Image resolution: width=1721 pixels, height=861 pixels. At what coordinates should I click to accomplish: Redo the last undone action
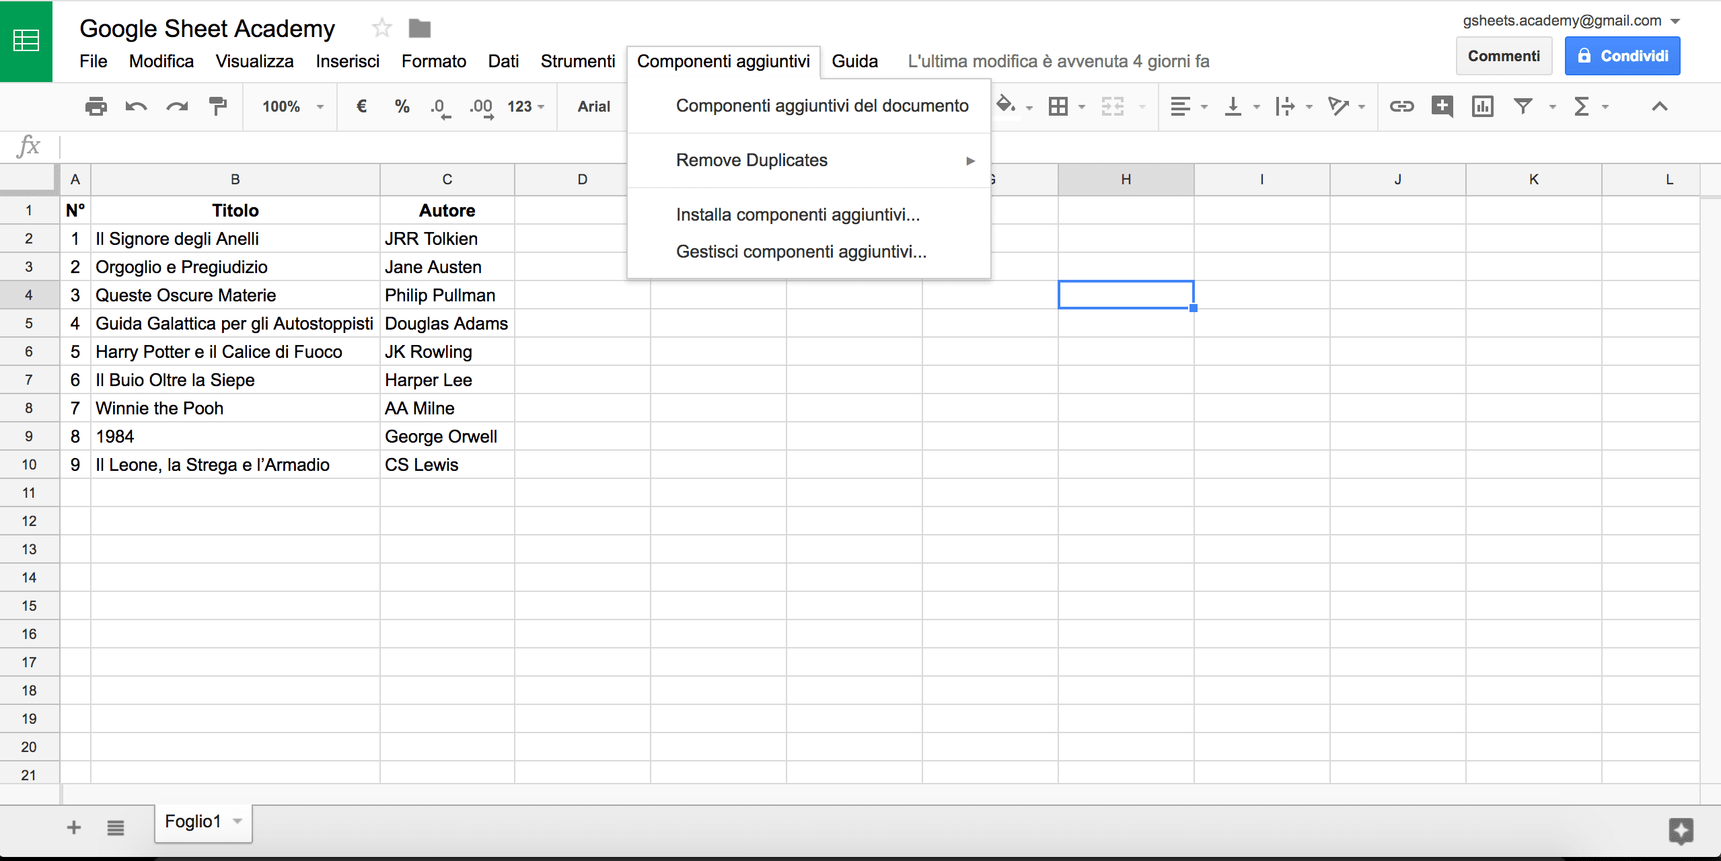177,106
